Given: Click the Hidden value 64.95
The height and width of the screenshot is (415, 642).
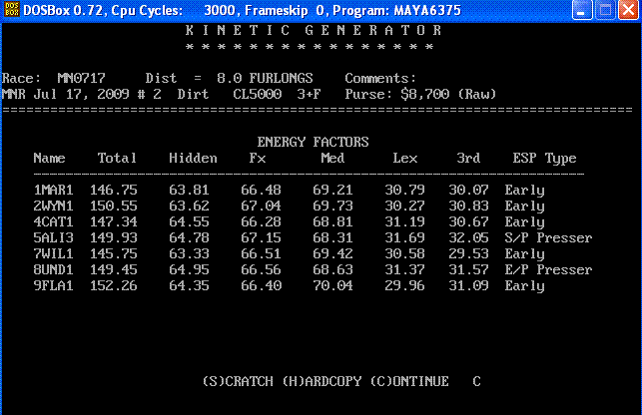Looking at the screenshot, I should click(189, 269).
